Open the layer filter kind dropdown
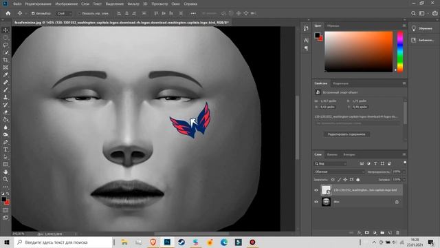Image resolution: width=440 pixels, height=248 pixels. coord(330,164)
